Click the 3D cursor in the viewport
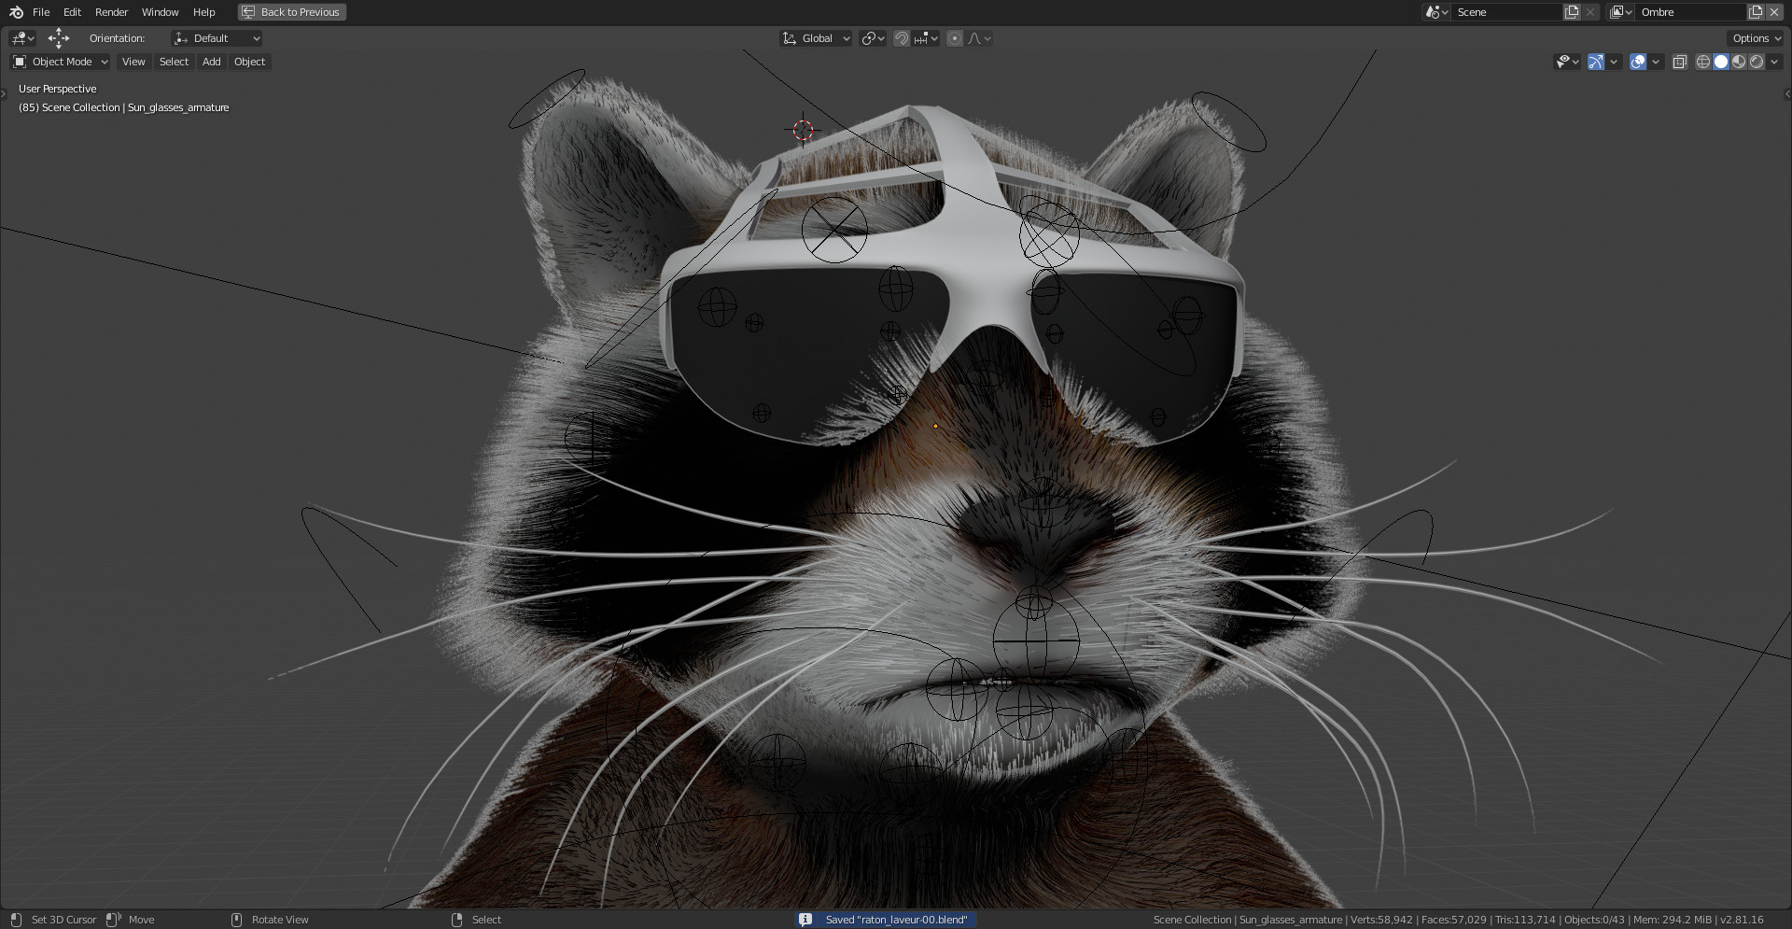This screenshot has width=1792, height=929. [804, 130]
